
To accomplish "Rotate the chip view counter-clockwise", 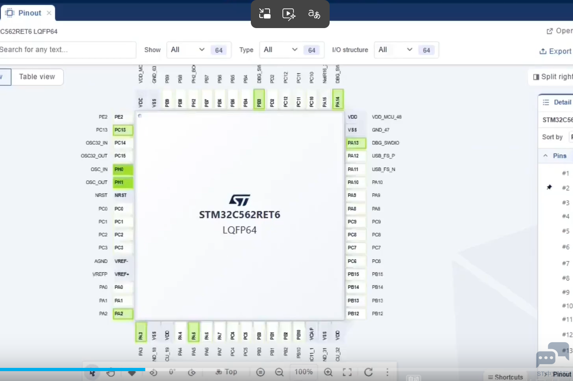I will coord(153,373).
